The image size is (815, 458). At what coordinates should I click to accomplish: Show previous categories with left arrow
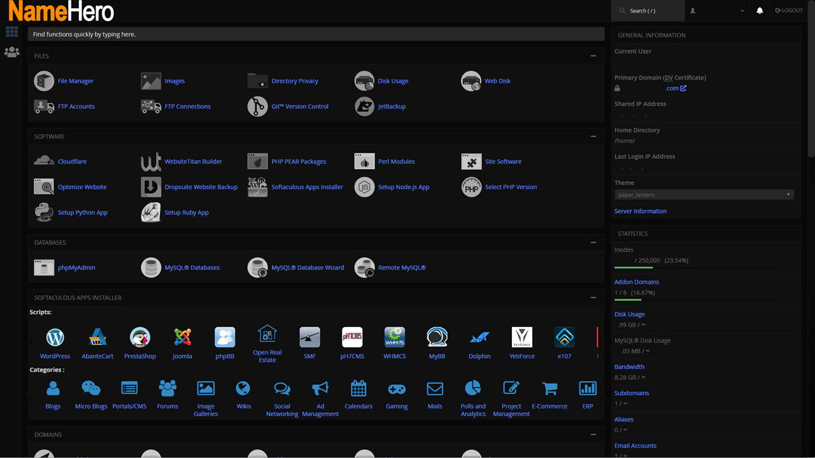point(31,398)
